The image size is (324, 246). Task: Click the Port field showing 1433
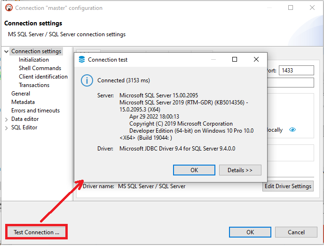pos(296,71)
